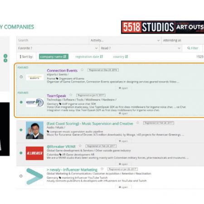Open East Coast Scoring Music Supervision link
The image size is (204, 204).
pos(90,123)
